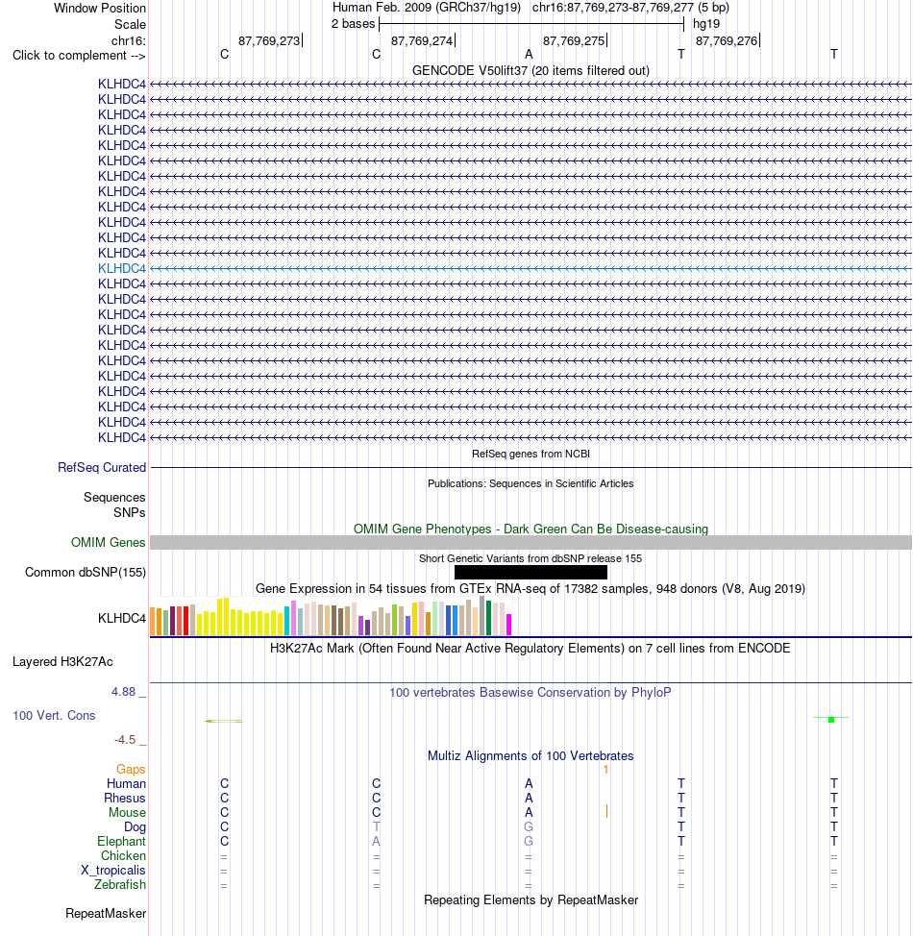Select the light-blue highlighted KLHDC4 transcript label

click(x=122, y=269)
